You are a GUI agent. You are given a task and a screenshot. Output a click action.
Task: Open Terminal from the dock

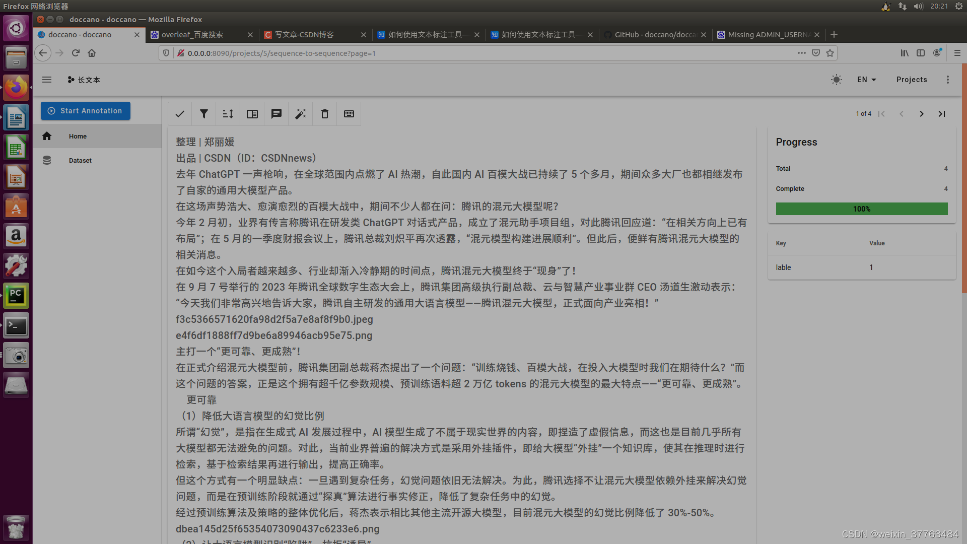click(x=16, y=325)
